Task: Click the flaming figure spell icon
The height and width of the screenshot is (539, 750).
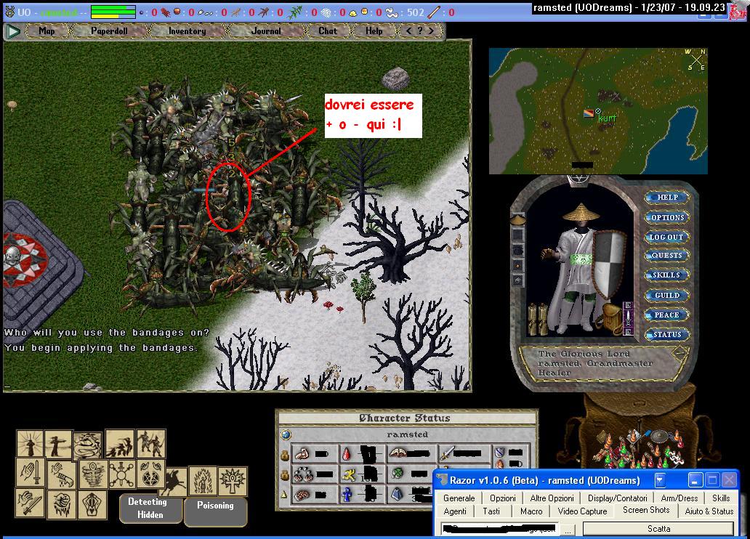Action: 203,480
